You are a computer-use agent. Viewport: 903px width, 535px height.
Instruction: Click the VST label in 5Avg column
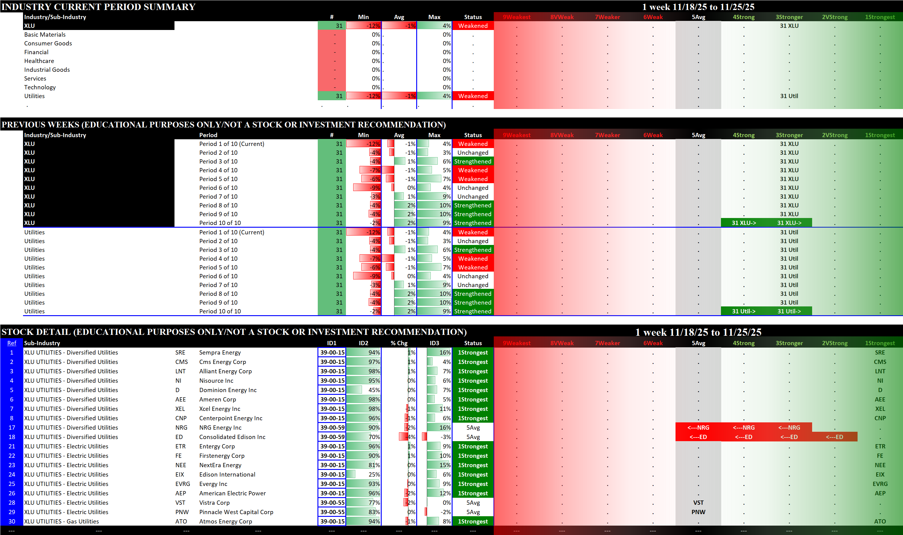[698, 503]
